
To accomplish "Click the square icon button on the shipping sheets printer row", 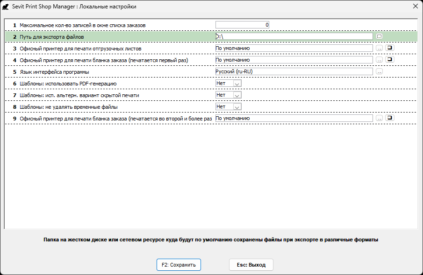I will (390, 48).
